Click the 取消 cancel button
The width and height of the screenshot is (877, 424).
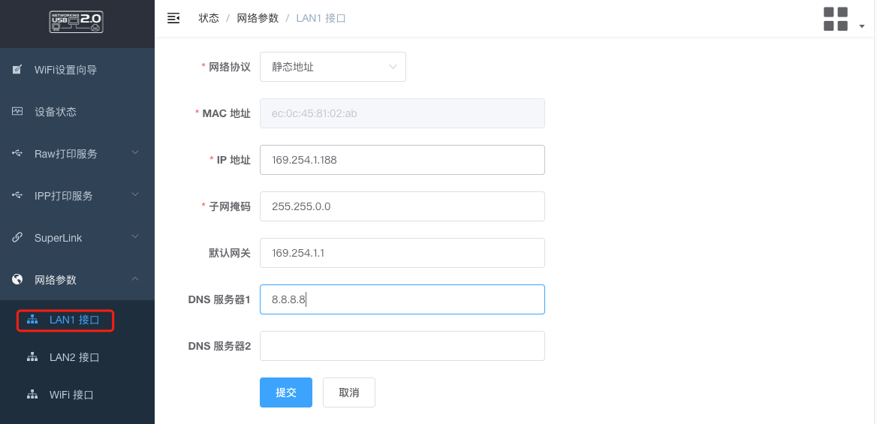point(348,392)
